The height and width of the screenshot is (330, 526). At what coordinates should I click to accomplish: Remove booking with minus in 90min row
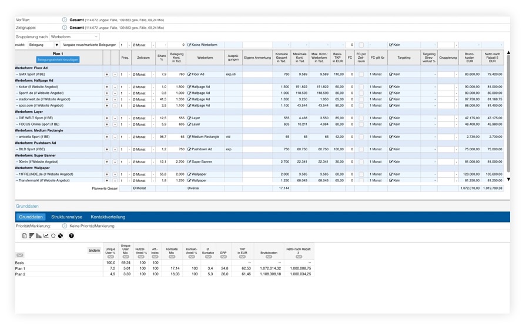coord(115,162)
